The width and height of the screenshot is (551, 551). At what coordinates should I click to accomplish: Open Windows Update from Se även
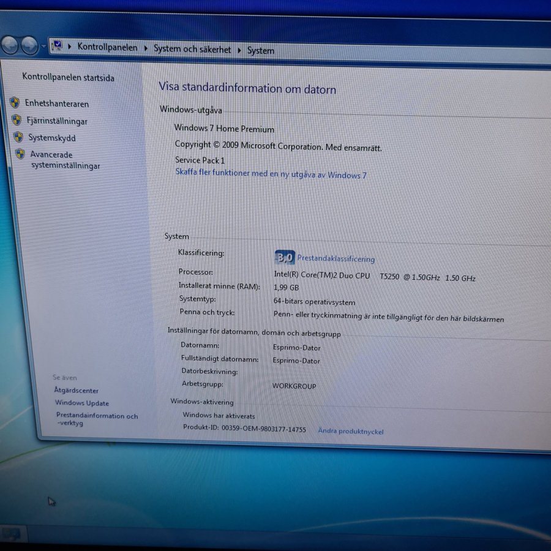[82, 403]
